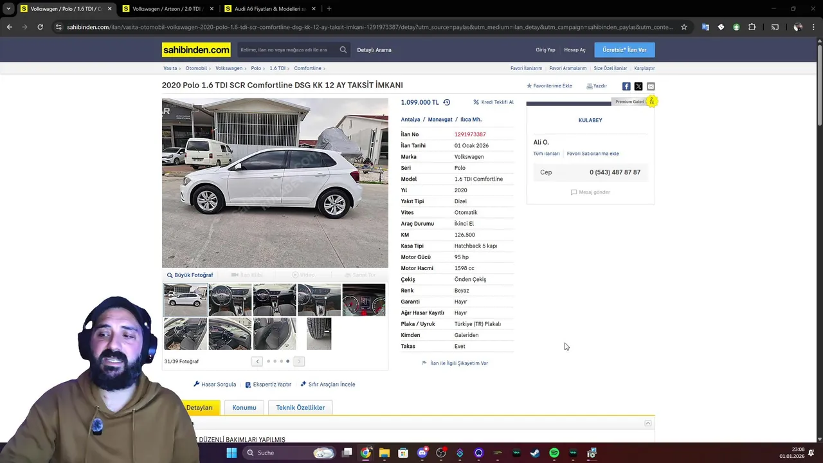This screenshot has height=463, width=823.
Task: Open Microsoft Store from the taskbar
Action: (x=403, y=453)
